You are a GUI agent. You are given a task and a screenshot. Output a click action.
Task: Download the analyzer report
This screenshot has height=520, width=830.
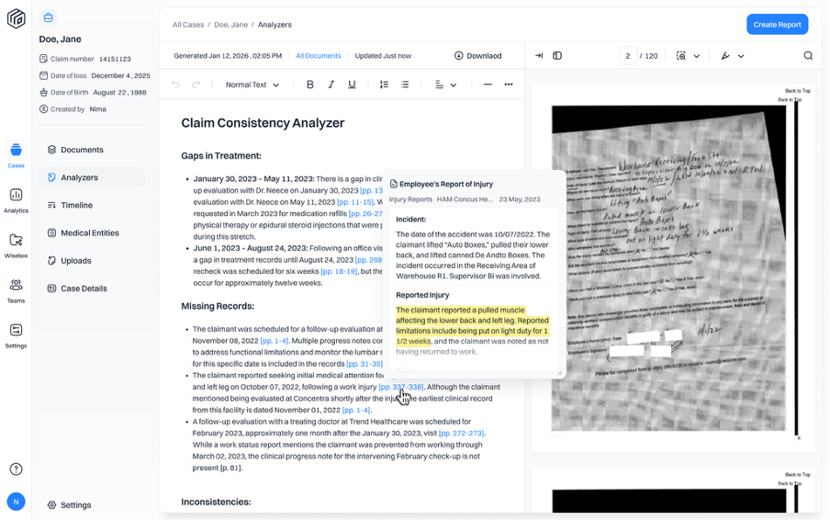coord(478,56)
